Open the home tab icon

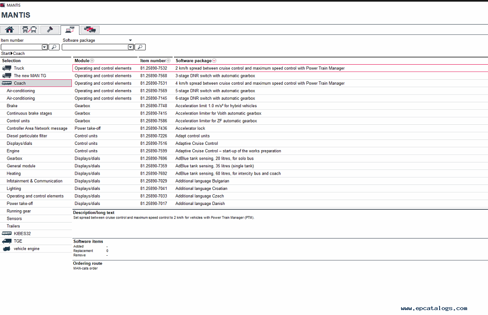click(x=9, y=29)
